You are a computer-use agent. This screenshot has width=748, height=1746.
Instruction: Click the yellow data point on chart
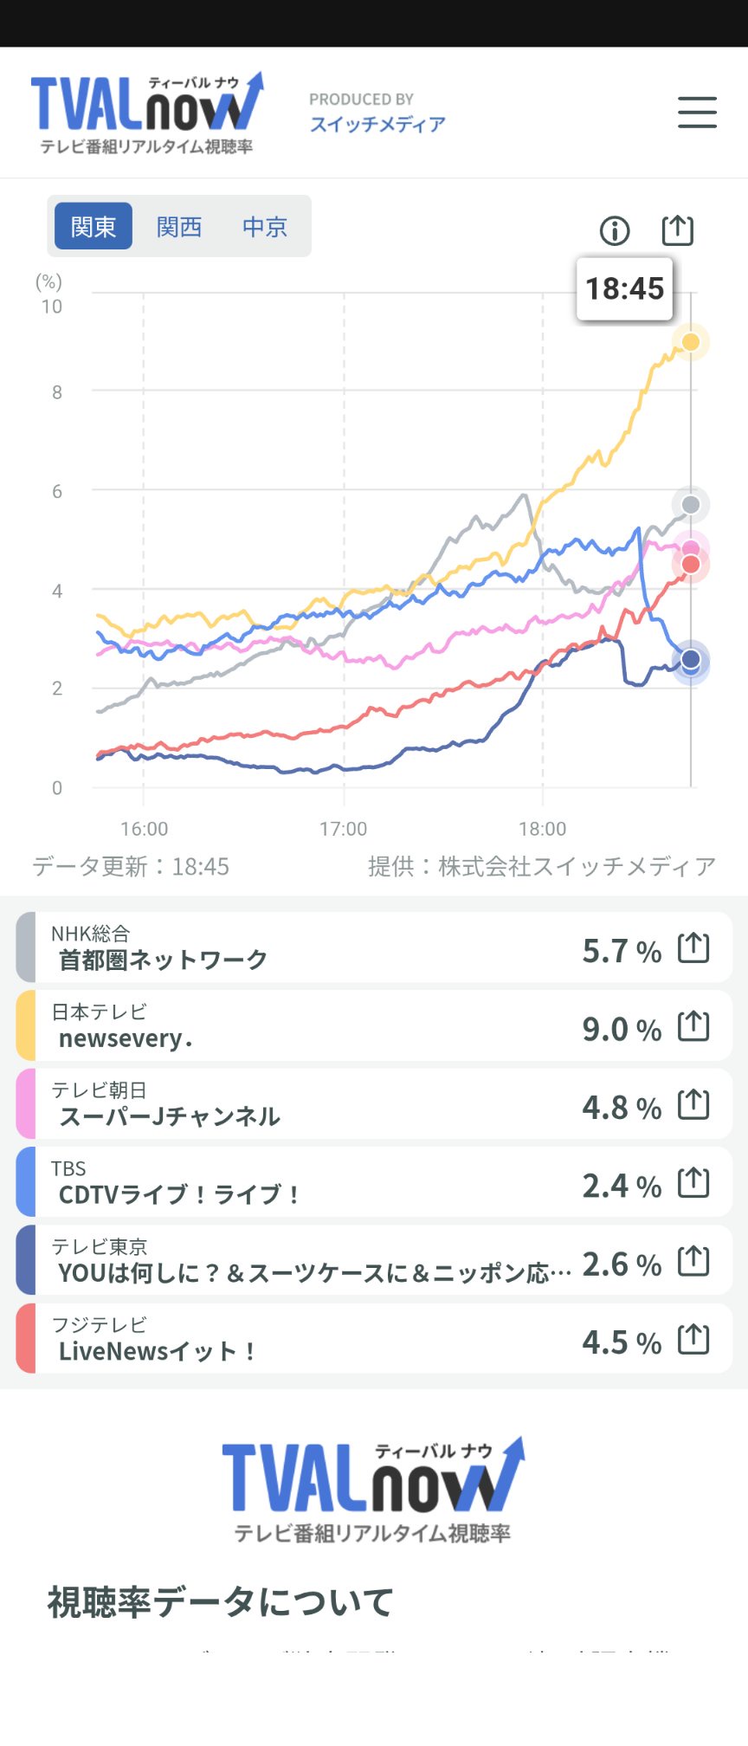(x=691, y=342)
